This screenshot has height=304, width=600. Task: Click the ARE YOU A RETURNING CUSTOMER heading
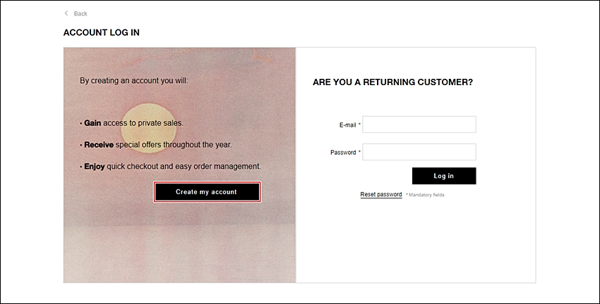coord(392,82)
